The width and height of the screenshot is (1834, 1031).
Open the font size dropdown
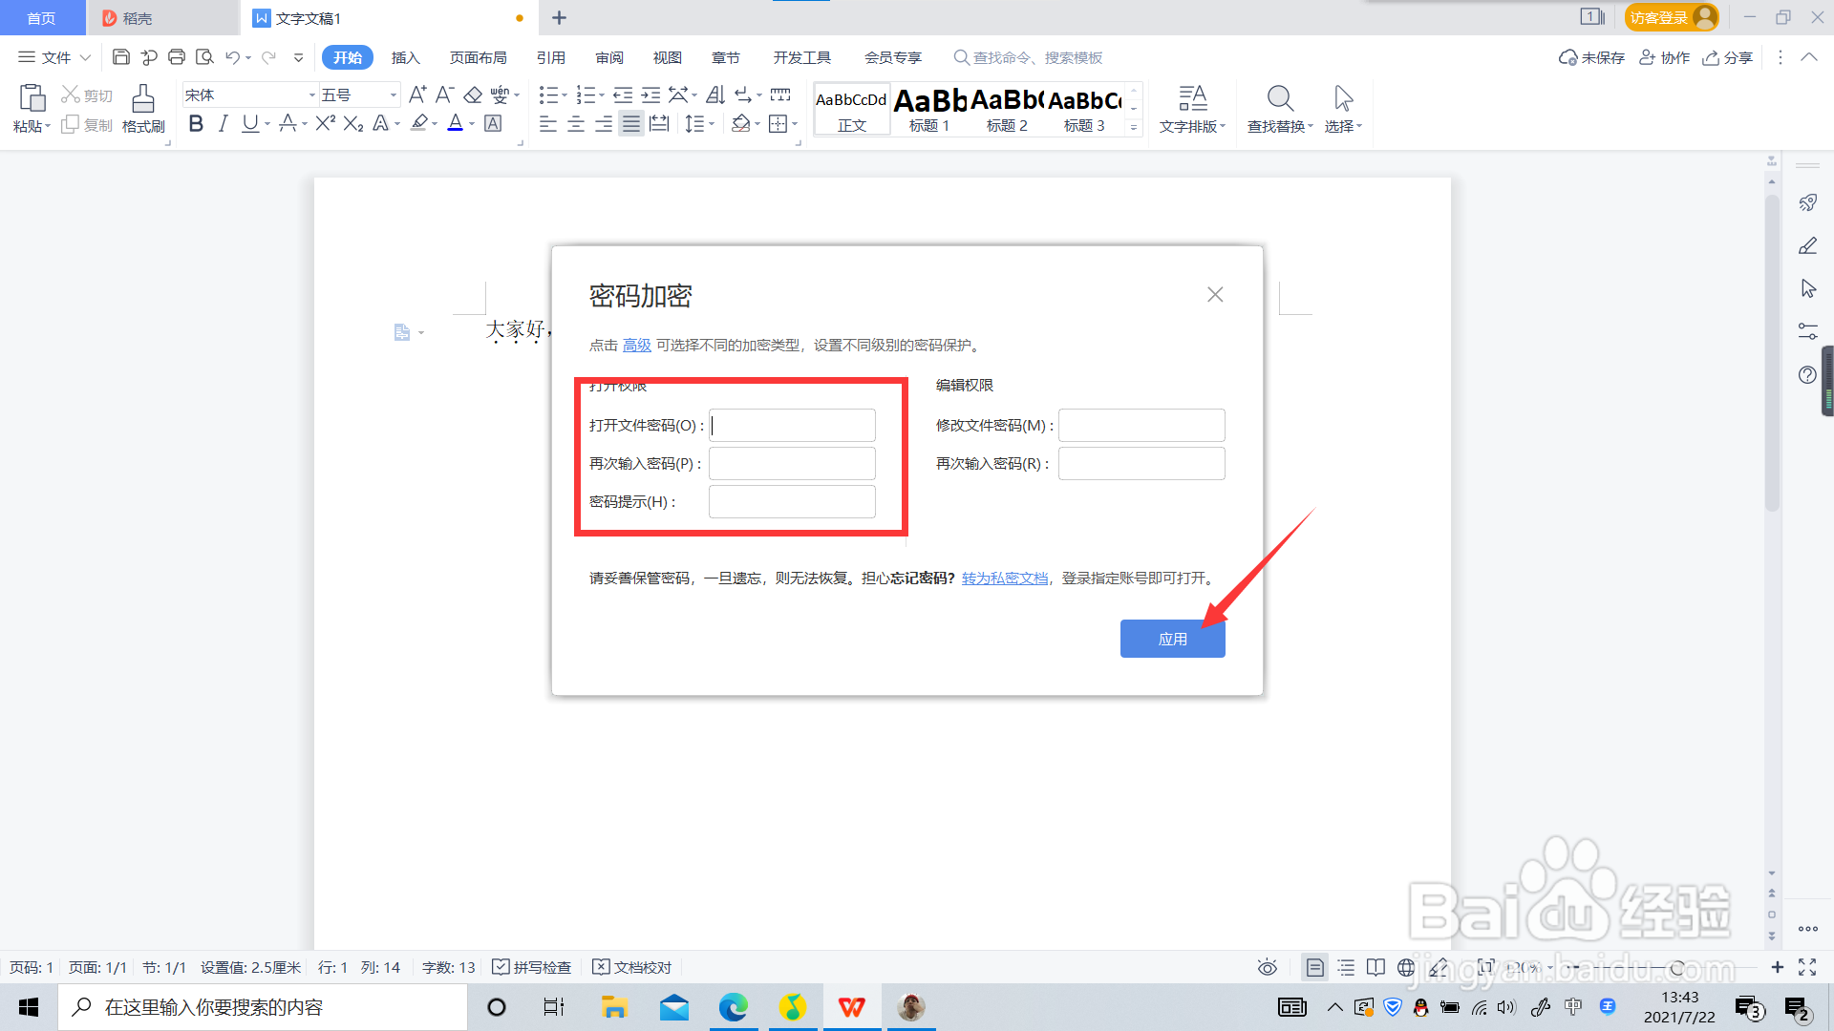393,95
